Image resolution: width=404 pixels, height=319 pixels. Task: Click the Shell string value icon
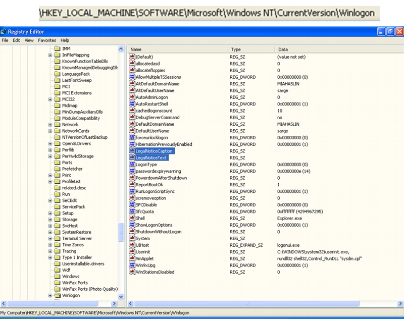pyautogui.click(x=132, y=218)
